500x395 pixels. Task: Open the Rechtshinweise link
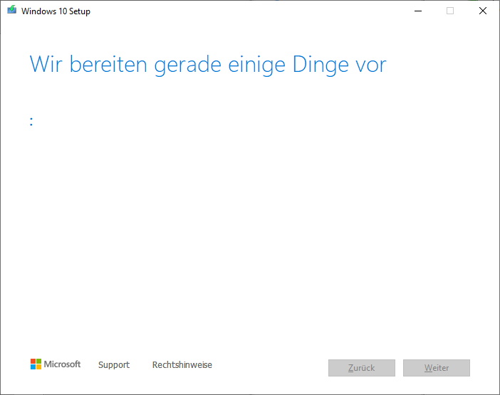click(x=182, y=364)
